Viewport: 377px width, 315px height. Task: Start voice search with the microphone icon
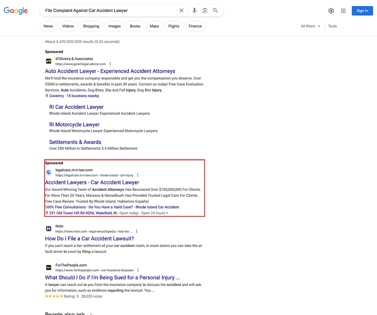194,11
